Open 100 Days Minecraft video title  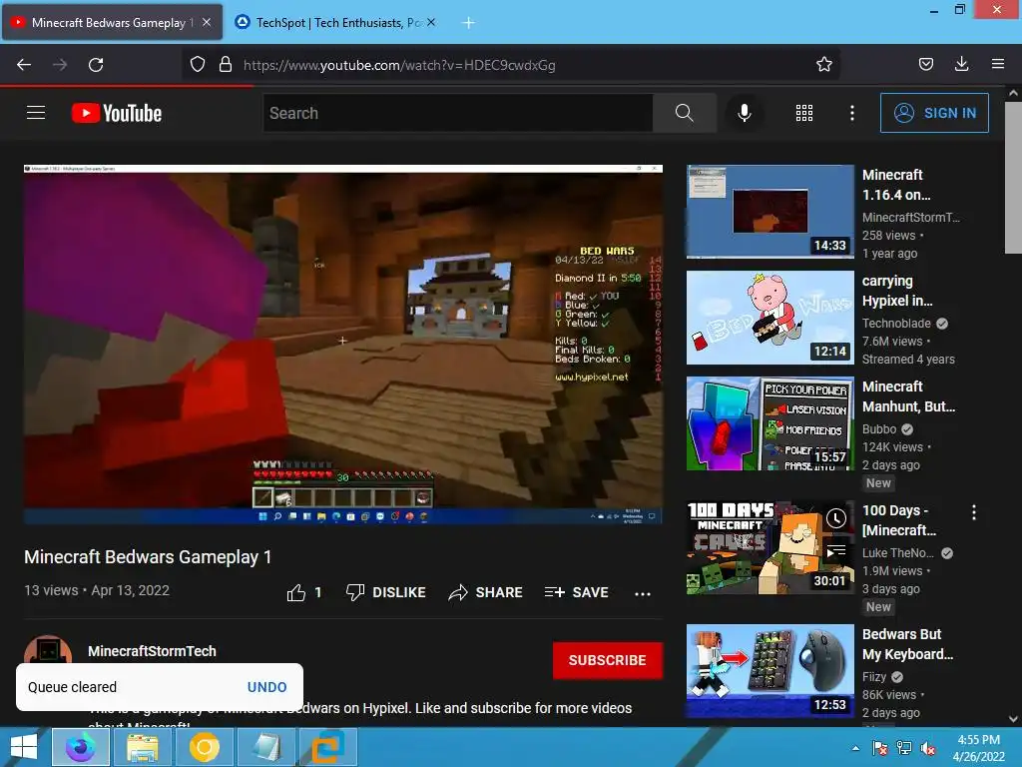click(899, 520)
